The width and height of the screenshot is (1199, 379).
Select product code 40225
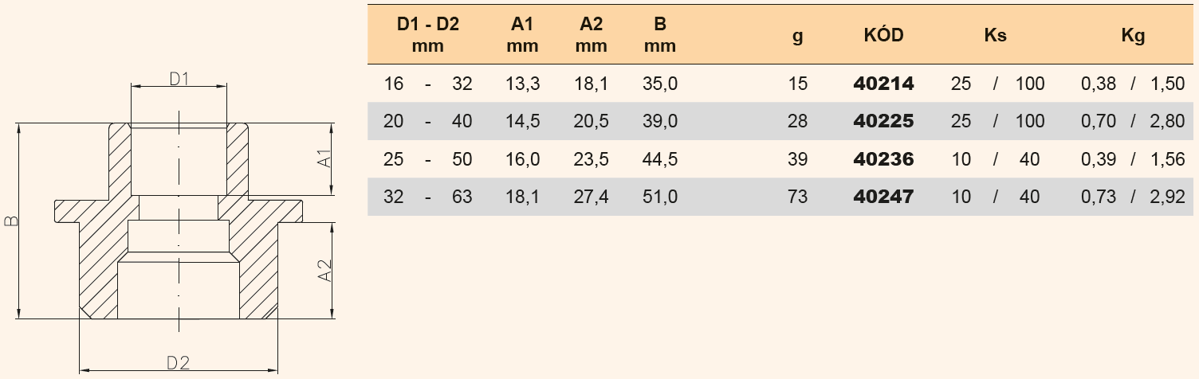883,121
